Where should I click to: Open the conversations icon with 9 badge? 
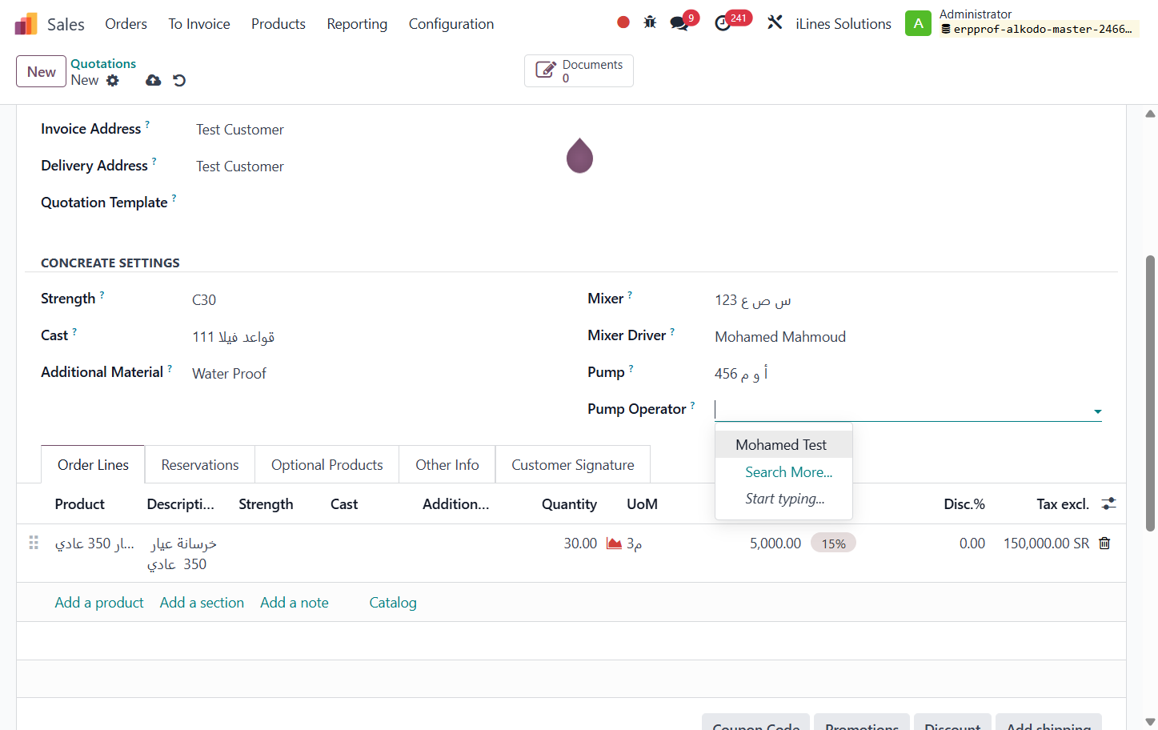[679, 23]
